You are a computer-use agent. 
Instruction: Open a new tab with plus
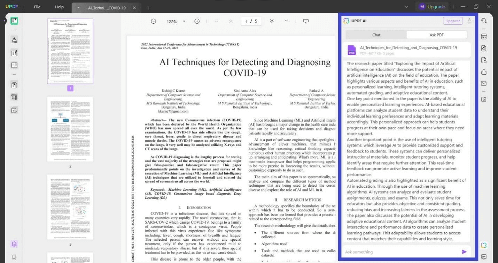(148, 8)
